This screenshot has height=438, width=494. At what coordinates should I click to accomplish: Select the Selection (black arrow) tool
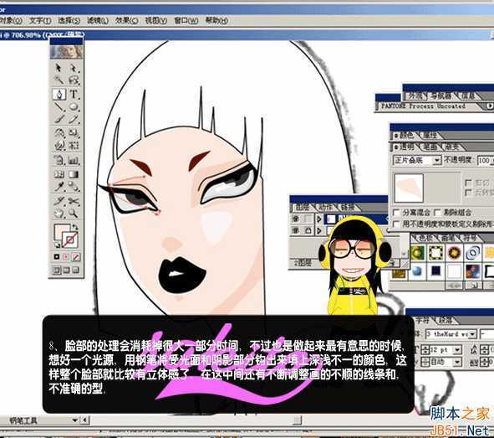coord(59,68)
